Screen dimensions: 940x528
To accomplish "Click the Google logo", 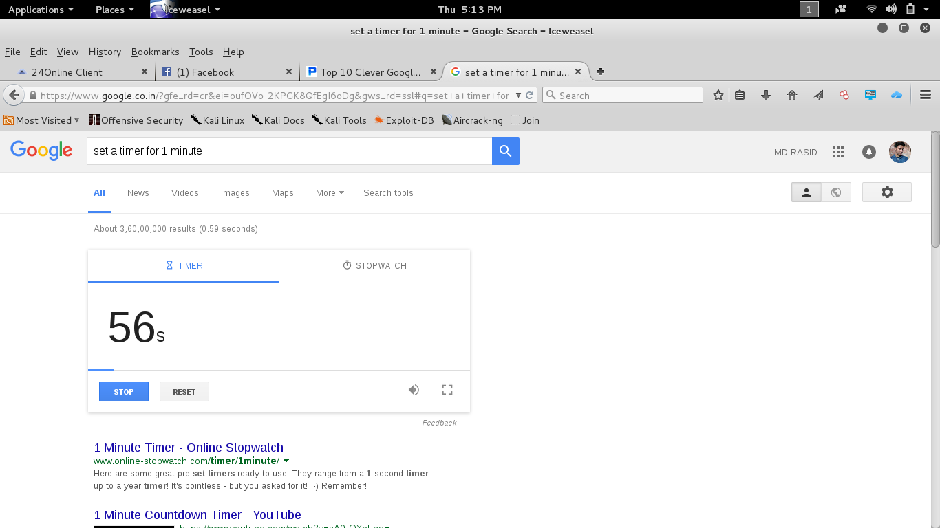I will coord(41,151).
